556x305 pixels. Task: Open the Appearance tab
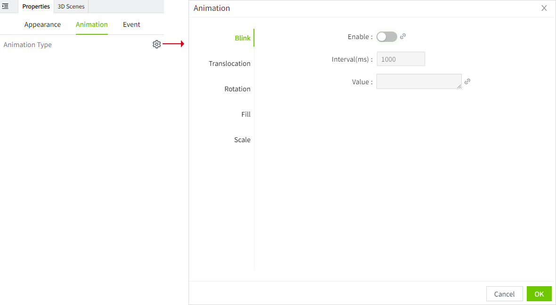pos(42,24)
